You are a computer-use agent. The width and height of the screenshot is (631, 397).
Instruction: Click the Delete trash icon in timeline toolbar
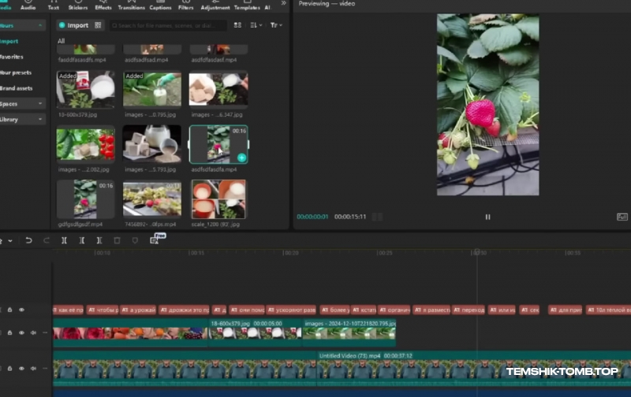(x=117, y=240)
